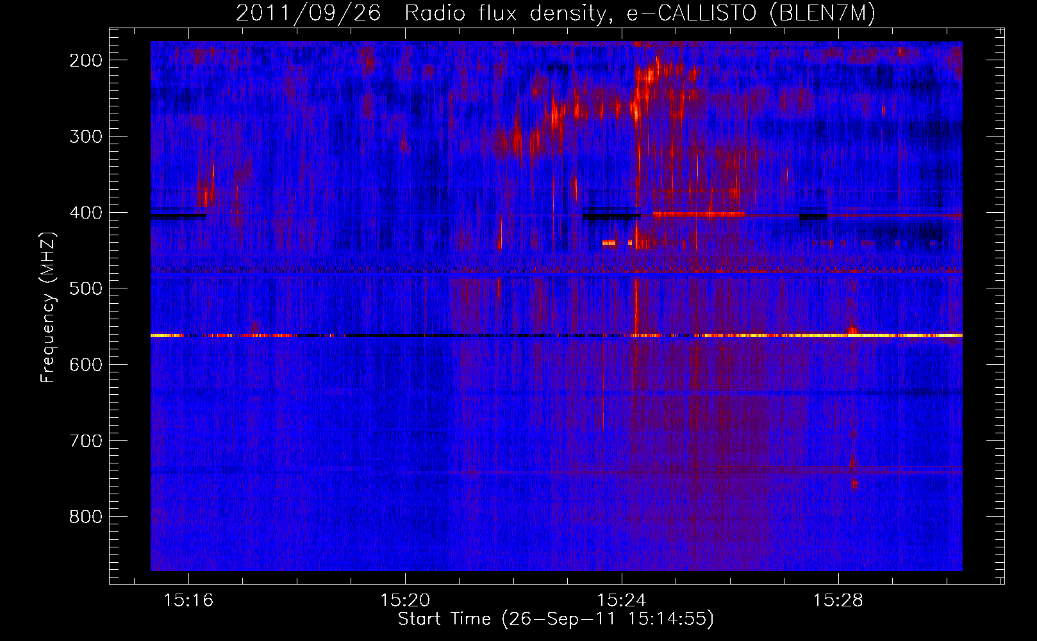Click the 300 frequency tick label
Image resolution: width=1037 pixels, height=641 pixels.
86,137
